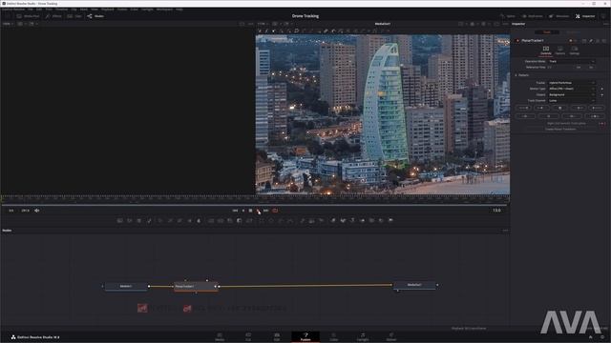Screen dimensions: 611x343
Task: Add a Blur node from toolbar
Action: (x=199, y=220)
